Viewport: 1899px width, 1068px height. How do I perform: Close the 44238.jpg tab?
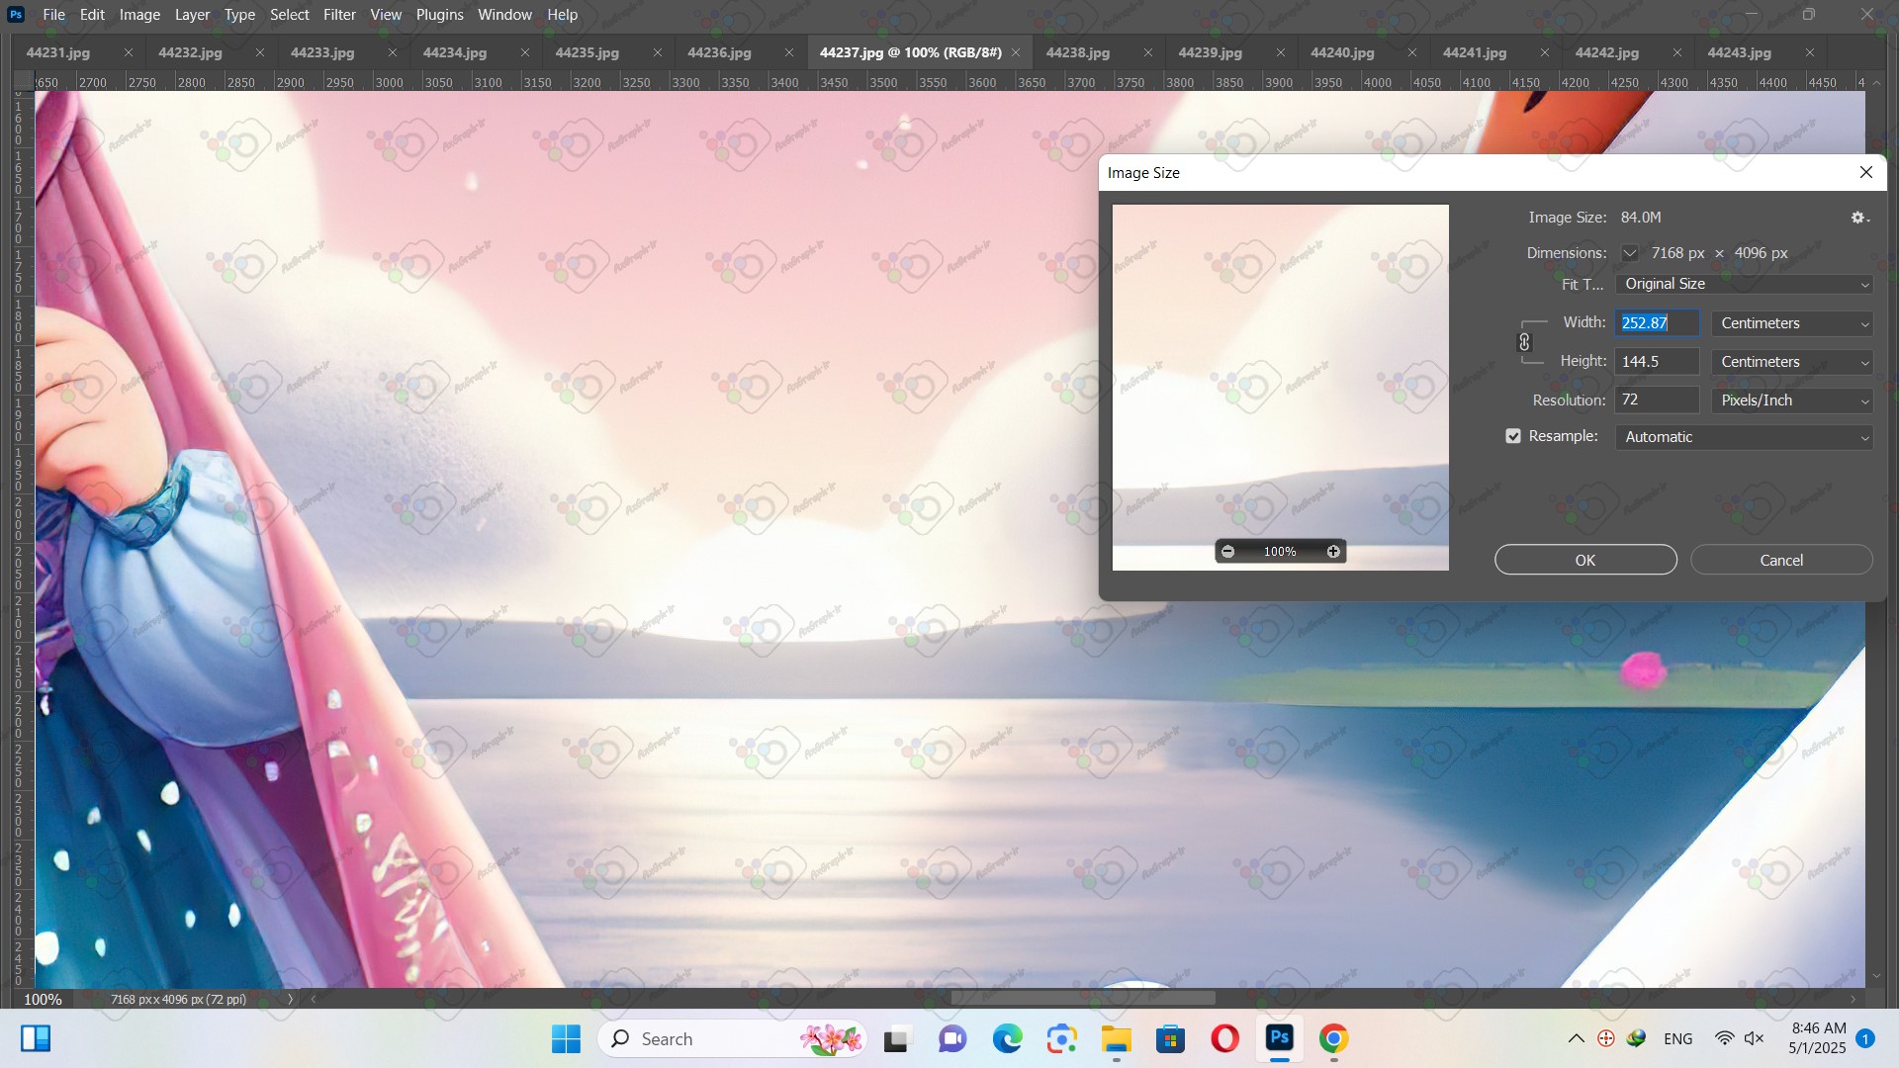click(1148, 53)
